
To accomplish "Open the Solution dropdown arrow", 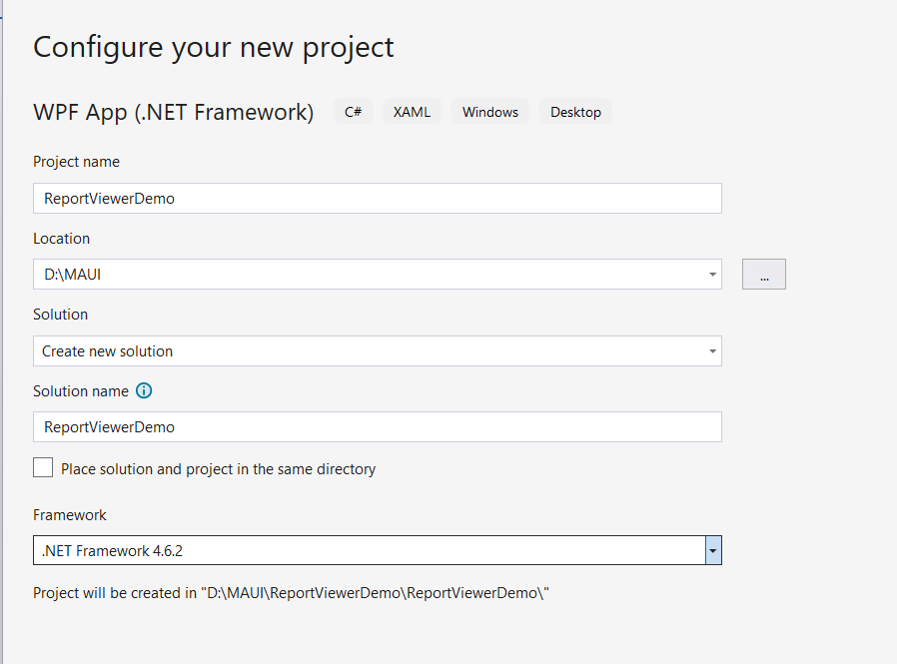I will (712, 351).
